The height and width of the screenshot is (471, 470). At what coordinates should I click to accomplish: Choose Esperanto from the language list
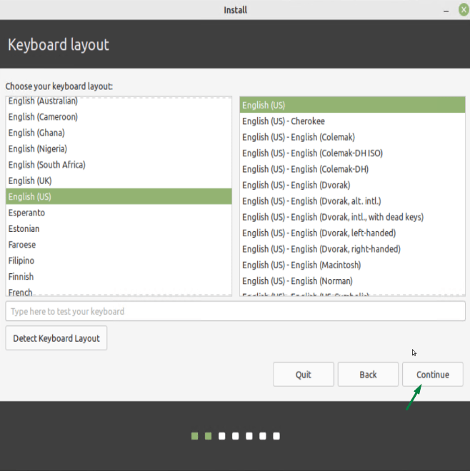pos(26,213)
